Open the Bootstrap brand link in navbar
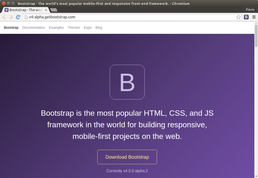Viewport: 258px width, 178px height. tap(11, 27)
